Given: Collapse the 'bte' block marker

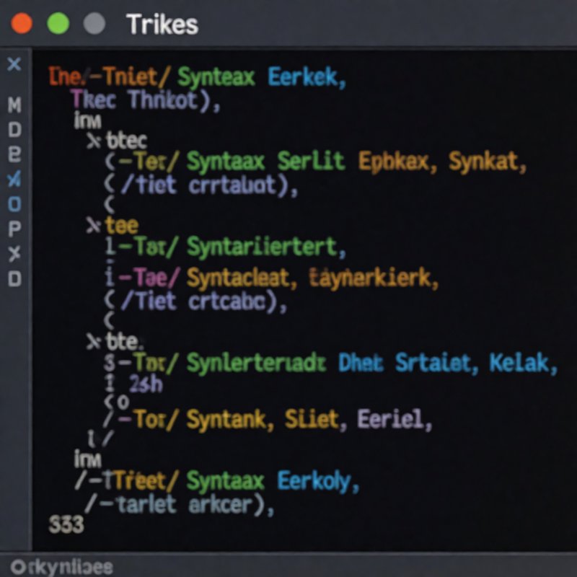Looking at the screenshot, I should pos(94,342).
